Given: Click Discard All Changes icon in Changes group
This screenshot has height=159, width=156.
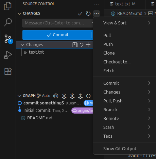Looking at the screenshot, I should pos(82,45).
